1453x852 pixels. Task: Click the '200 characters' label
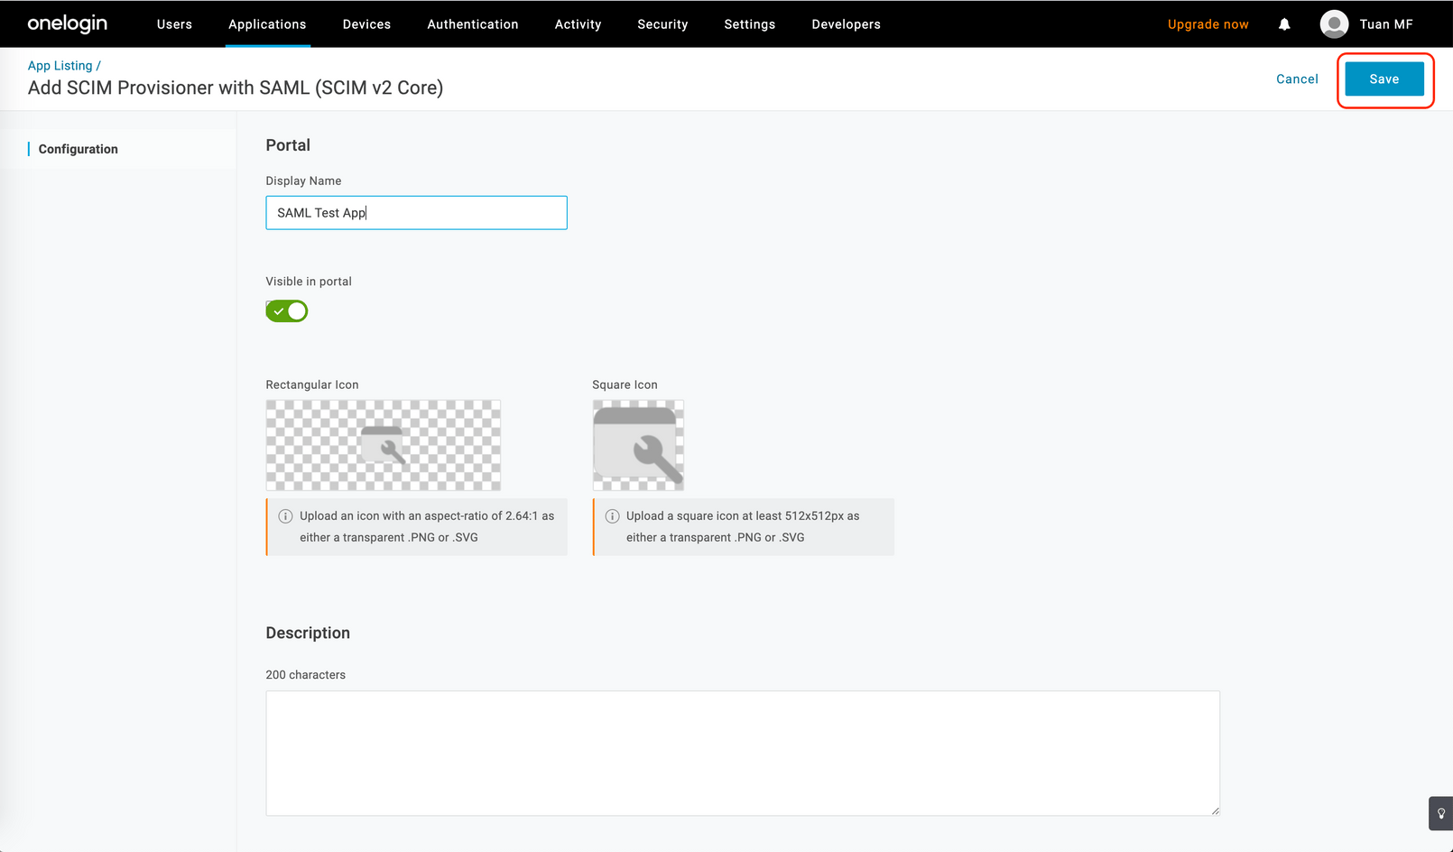pyautogui.click(x=306, y=675)
